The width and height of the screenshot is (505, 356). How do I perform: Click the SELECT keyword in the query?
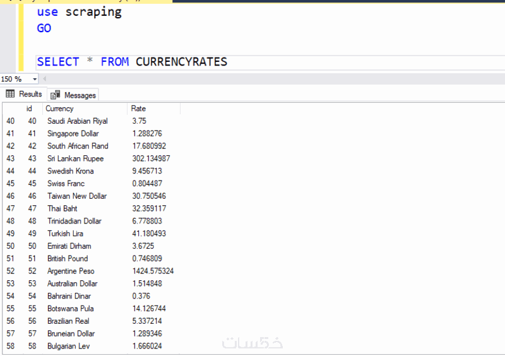(x=58, y=61)
